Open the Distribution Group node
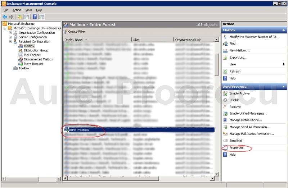The width and height of the screenshot is (288, 188). (36, 50)
